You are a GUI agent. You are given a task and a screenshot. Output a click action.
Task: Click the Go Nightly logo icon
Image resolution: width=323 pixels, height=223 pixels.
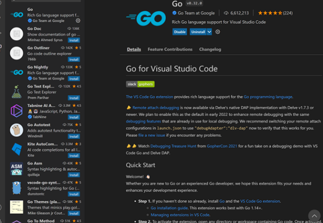17,72
